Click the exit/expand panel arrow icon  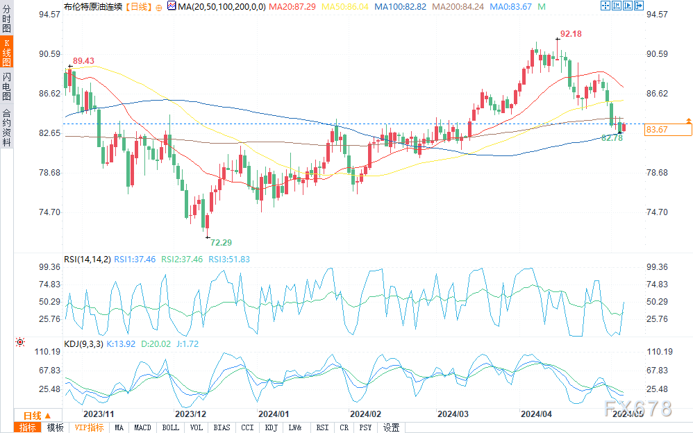coord(639,6)
